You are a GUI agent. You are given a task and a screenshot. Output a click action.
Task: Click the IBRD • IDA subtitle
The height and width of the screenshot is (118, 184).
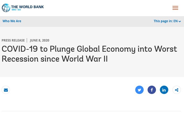click(x=16, y=10)
